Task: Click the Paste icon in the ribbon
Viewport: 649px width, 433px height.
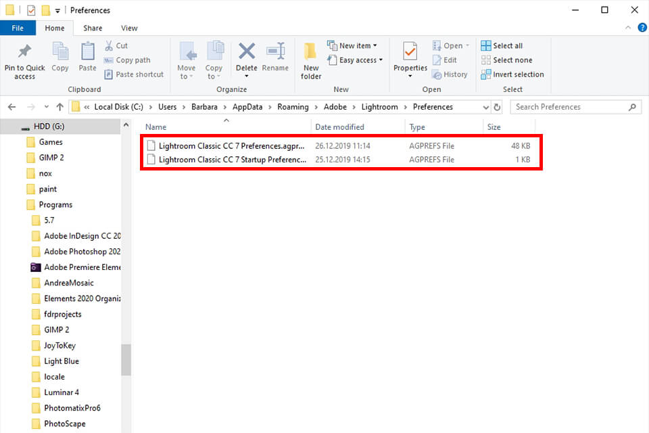Action: click(x=87, y=52)
